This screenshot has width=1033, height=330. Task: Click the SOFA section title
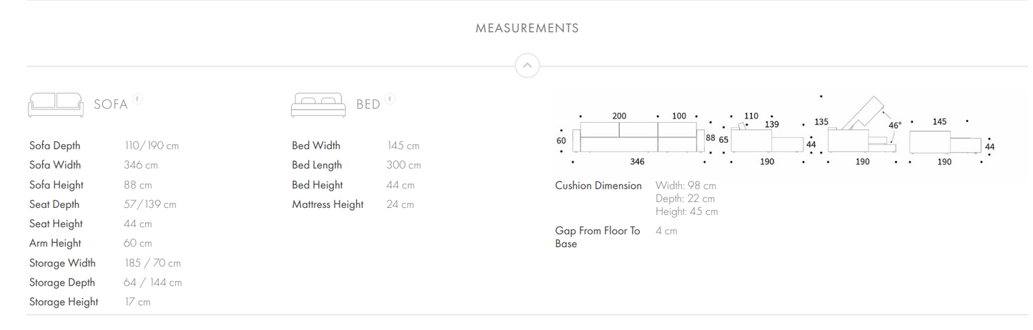(111, 105)
